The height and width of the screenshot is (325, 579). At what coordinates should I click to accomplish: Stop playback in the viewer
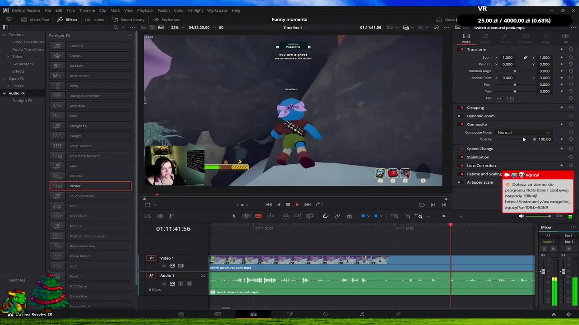click(x=288, y=204)
